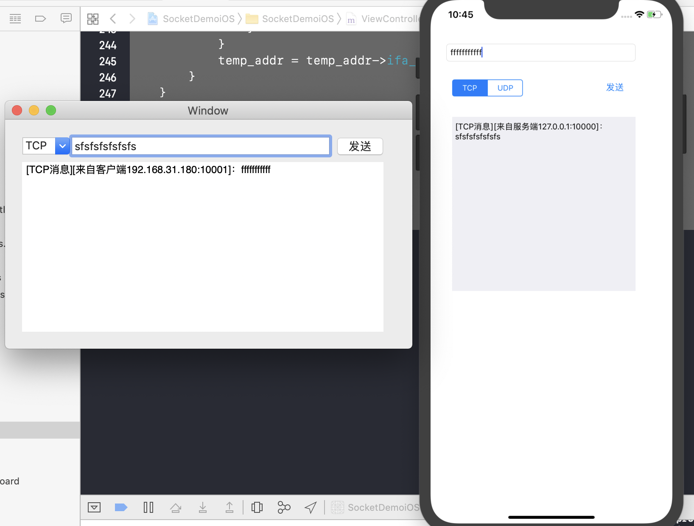
Task: Open the Debug Memory Graph tool
Action: (284, 507)
